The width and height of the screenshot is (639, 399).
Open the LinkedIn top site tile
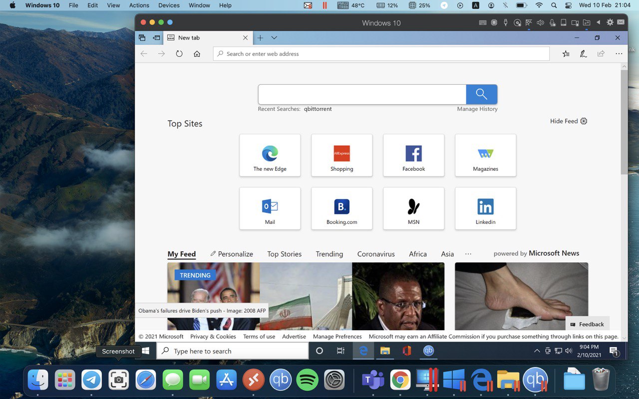pos(486,208)
